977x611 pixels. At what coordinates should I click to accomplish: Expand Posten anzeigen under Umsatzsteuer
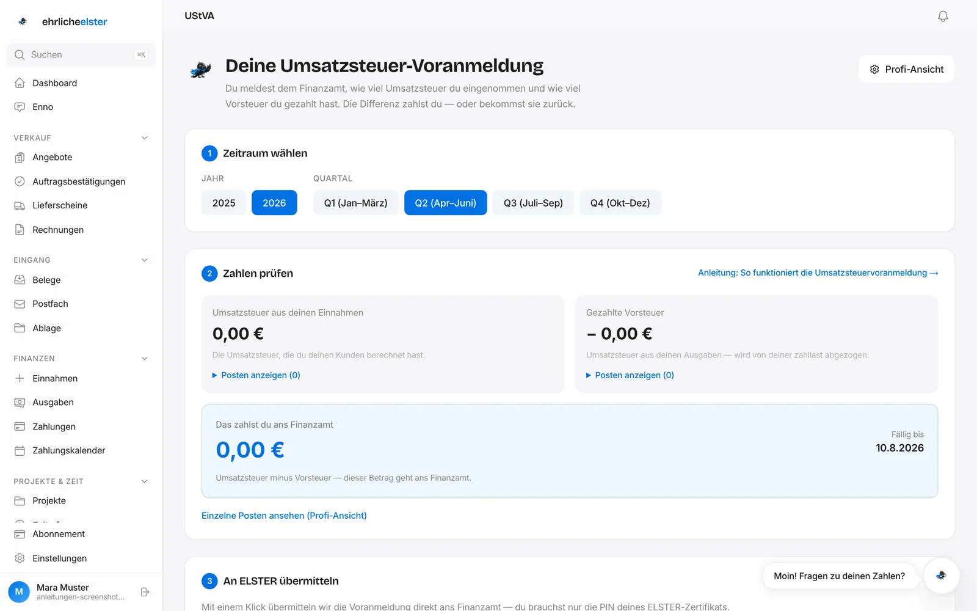click(256, 375)
